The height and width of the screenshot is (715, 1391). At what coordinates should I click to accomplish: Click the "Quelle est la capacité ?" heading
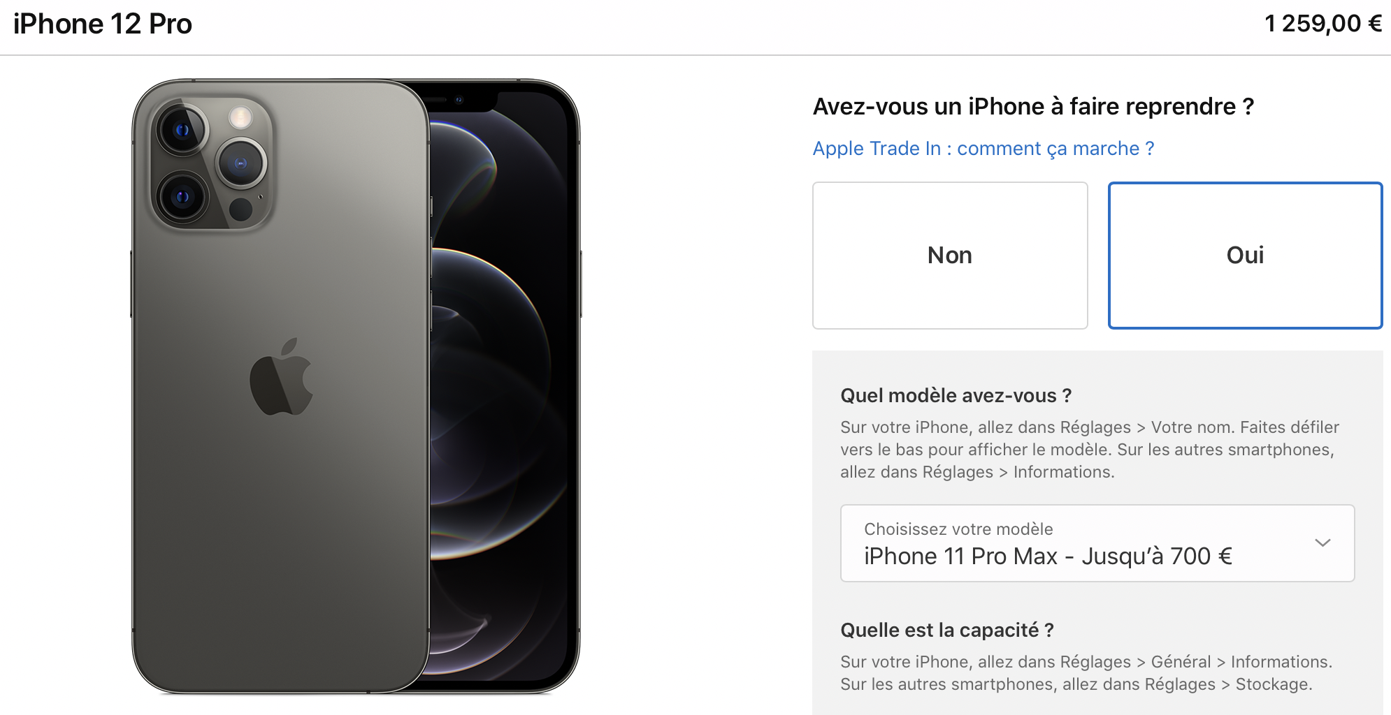[947, 631]
